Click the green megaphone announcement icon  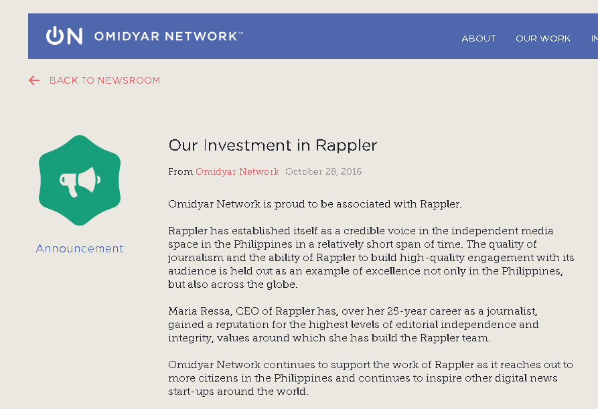(x=80, y=180)
